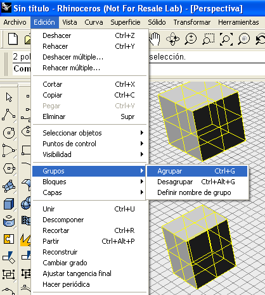
Task: Expand the Visibilidad submenu
Action: click(x=89, y=154)
